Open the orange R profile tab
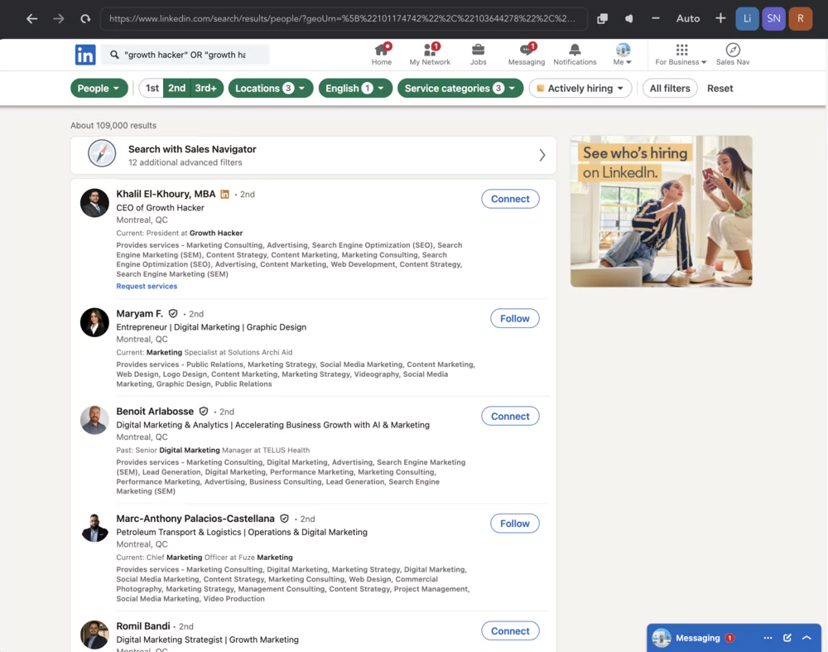Screen dimensions: 828x652 (801, 18)
